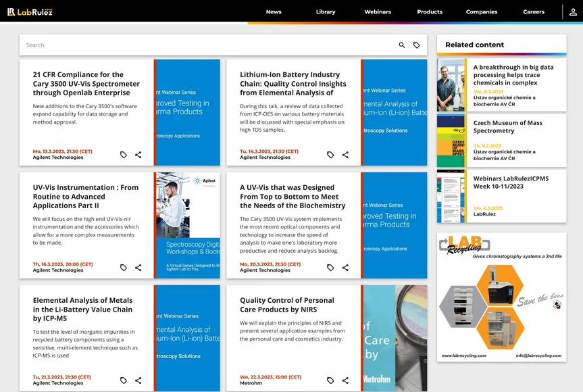Click thumbnail of 21 CFR Compliance card
The image size is (583, 392).
187,112
